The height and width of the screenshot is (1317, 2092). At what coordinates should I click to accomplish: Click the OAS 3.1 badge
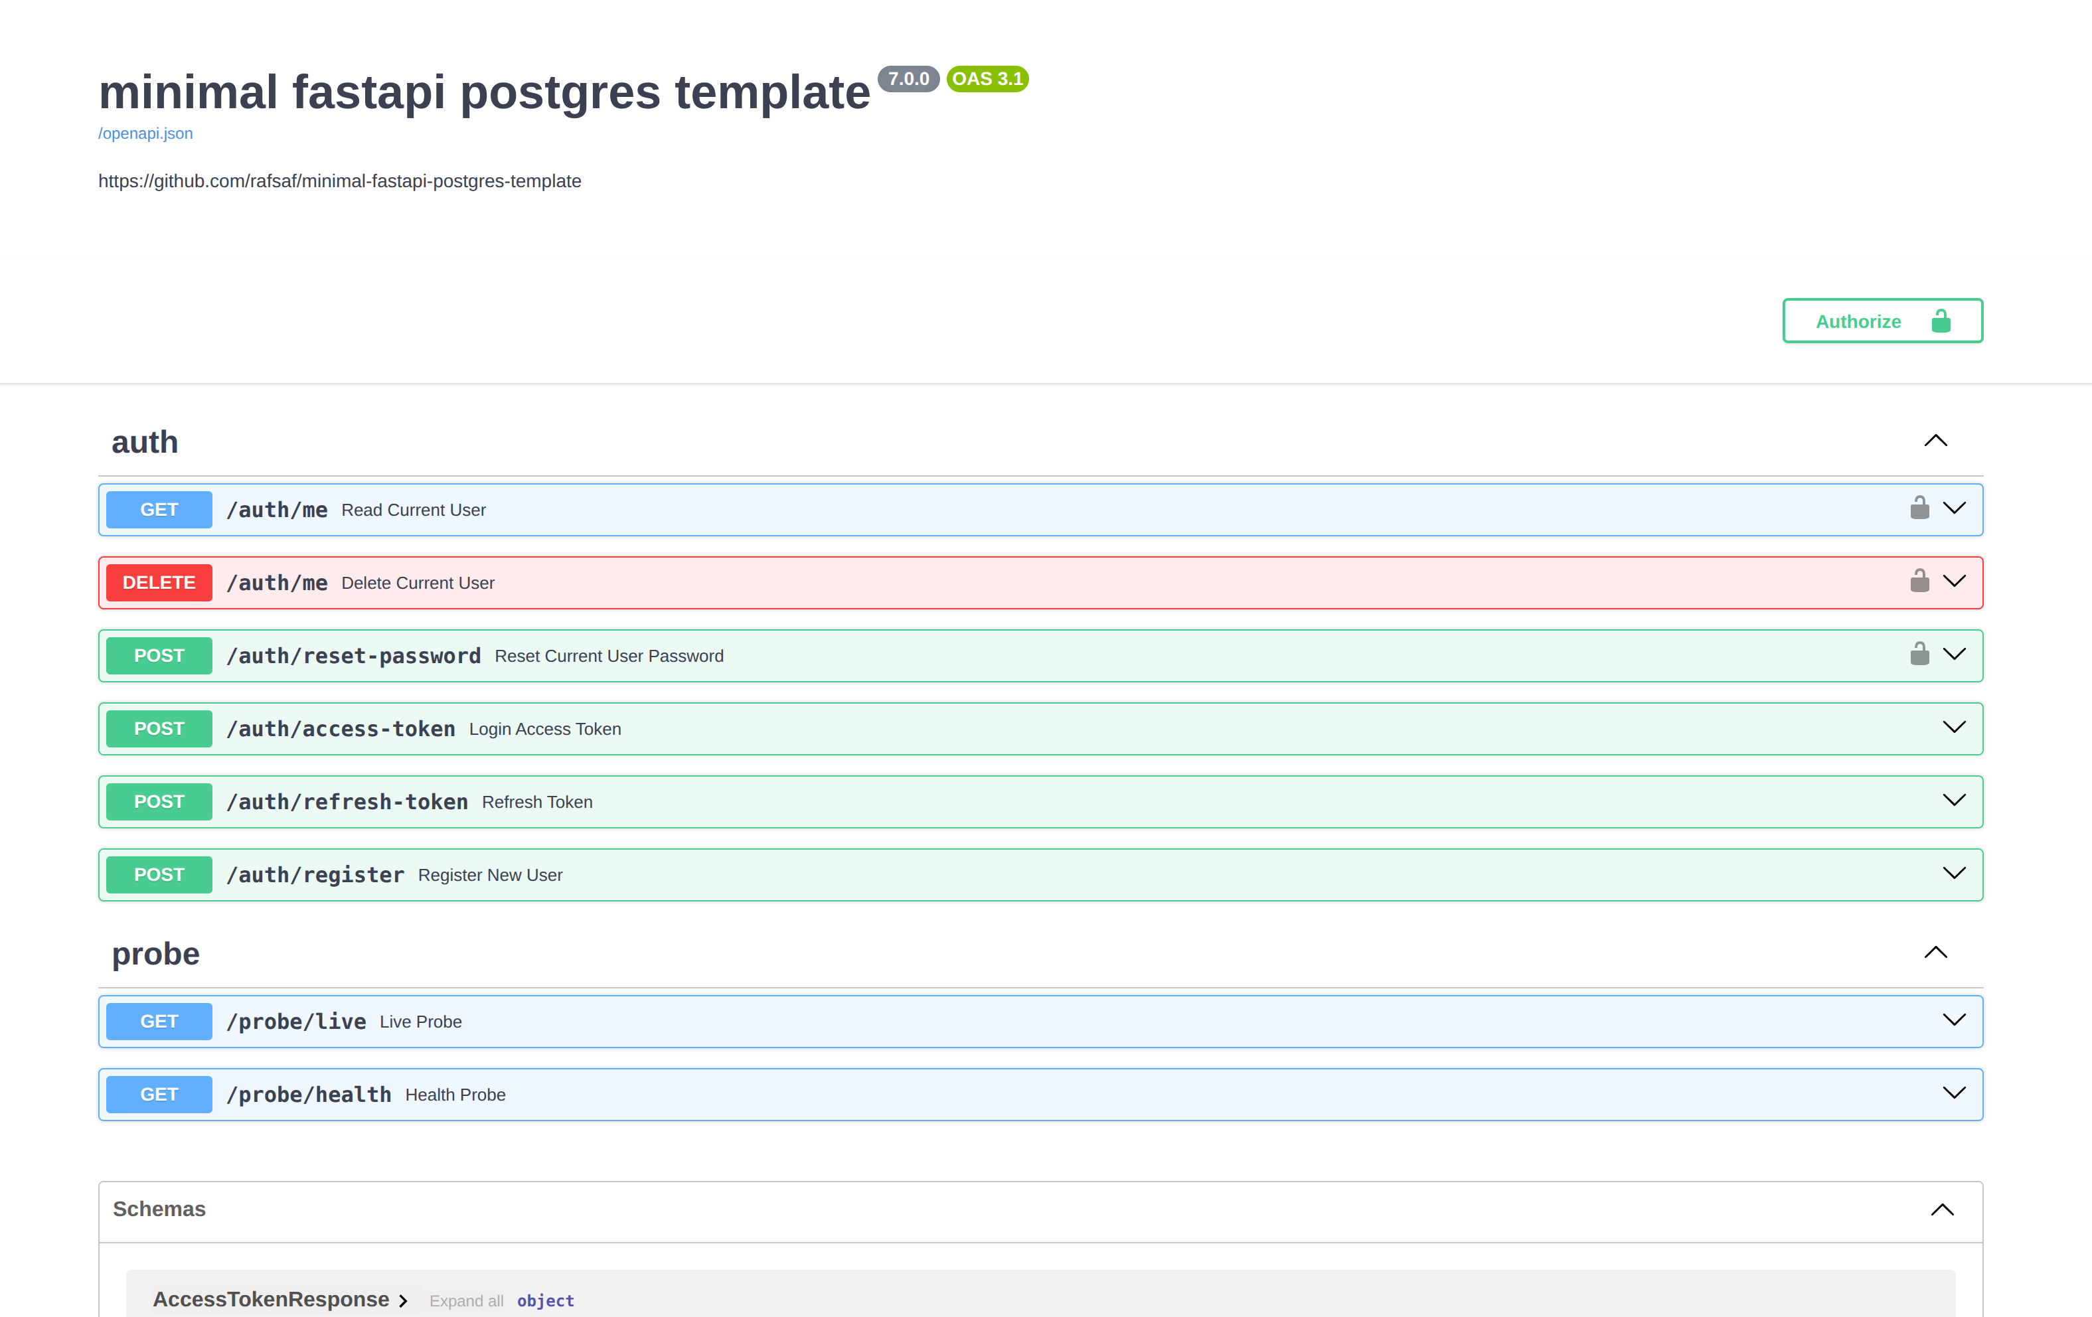(x=987, y=78)
